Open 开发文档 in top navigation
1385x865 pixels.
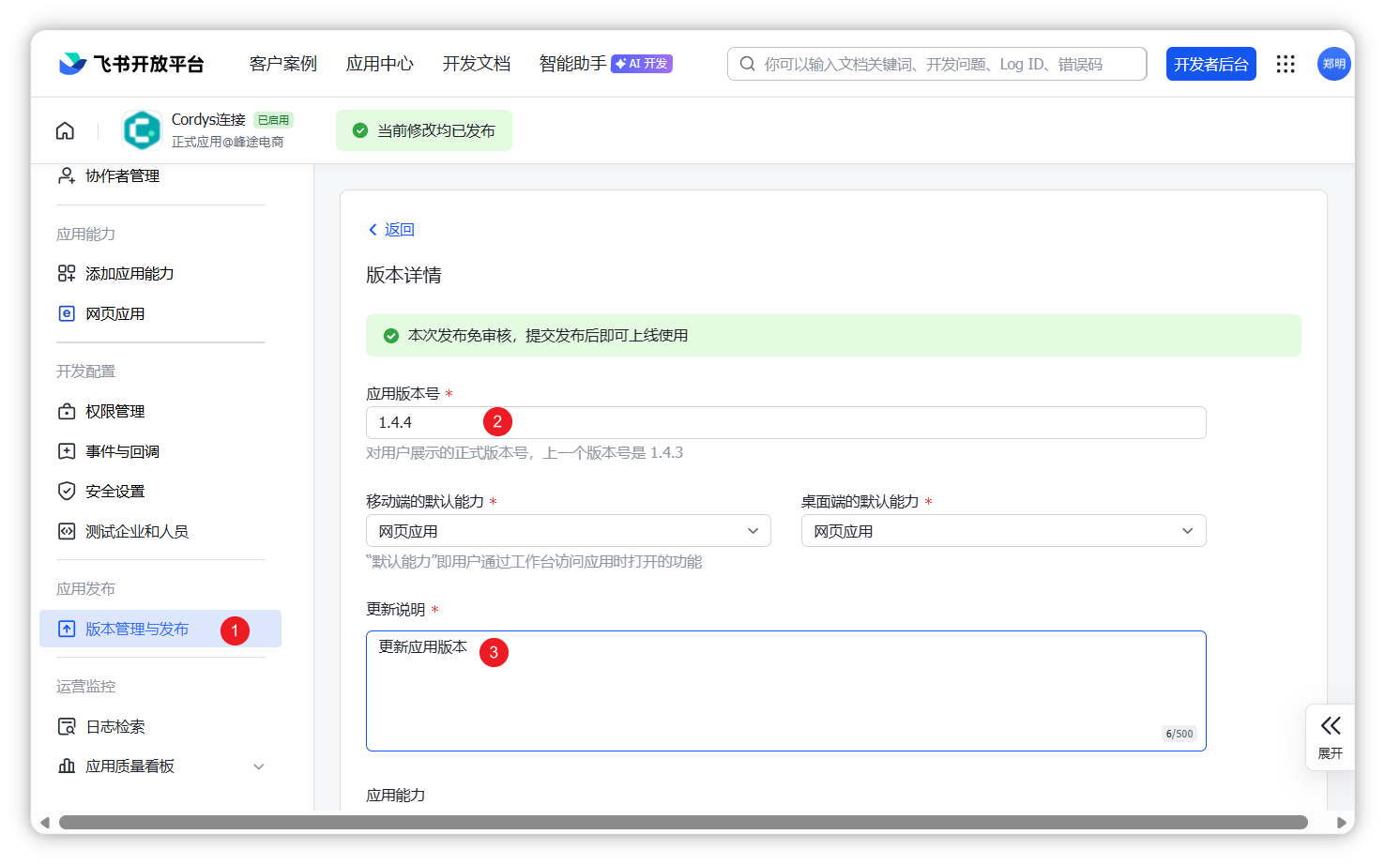(477, 64)
